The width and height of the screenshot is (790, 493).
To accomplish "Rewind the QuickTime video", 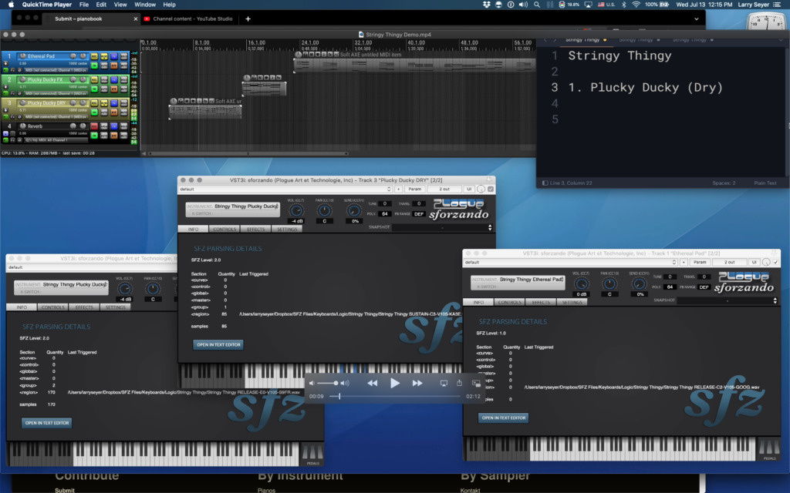I will [x=373, y=384].
